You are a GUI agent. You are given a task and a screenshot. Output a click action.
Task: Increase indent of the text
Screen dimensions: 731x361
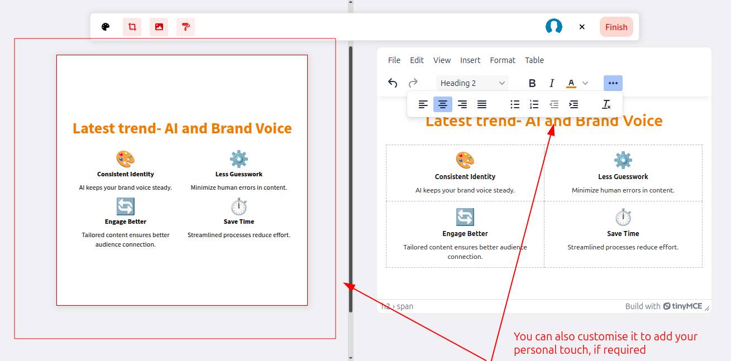point(574,104)
